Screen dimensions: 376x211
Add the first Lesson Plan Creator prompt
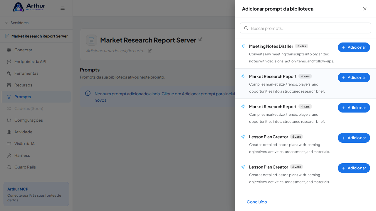354,138
